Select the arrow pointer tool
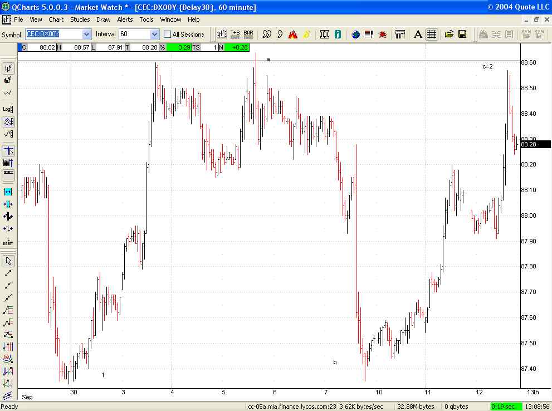Image resolution: width=552 pixels, height=411 pixels. tap(8, 261)
